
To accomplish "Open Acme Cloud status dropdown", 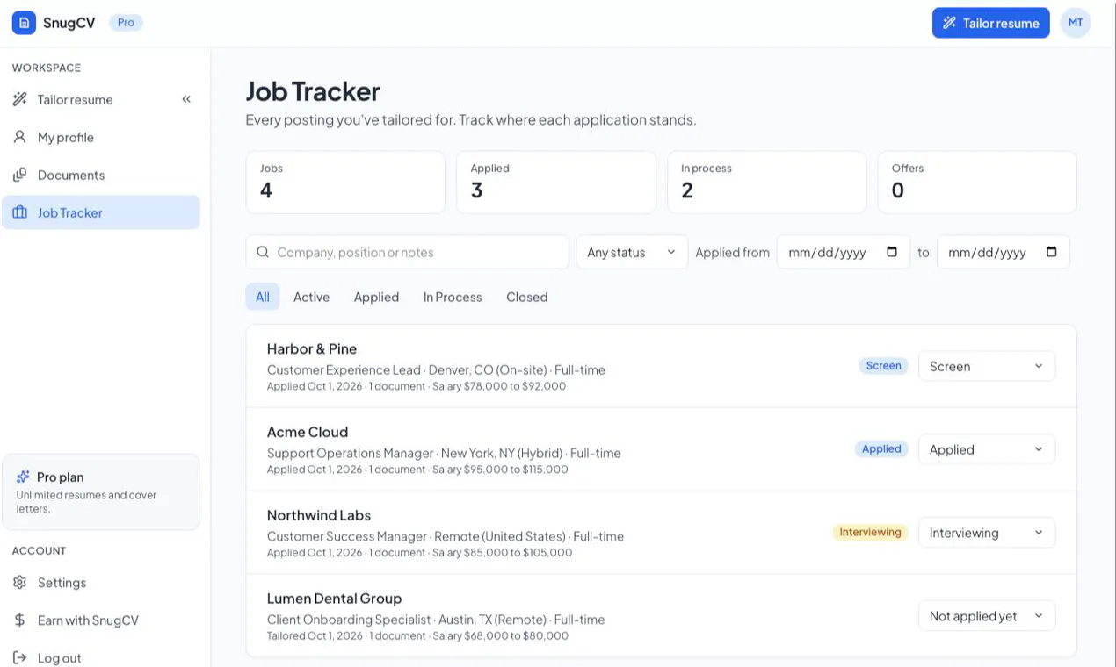I will 987,449.
